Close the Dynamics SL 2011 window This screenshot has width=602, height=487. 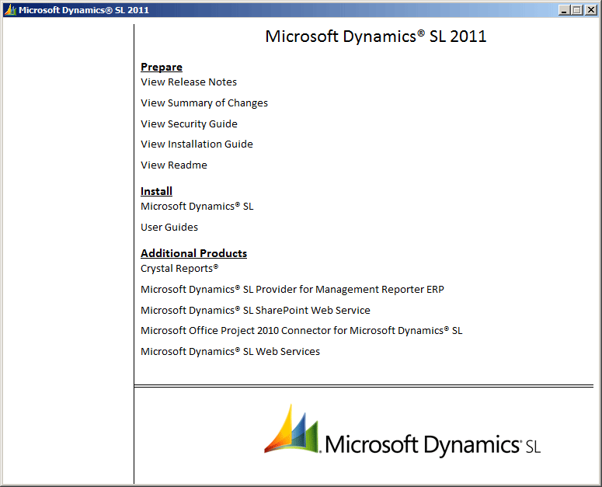tap(591, 10)
